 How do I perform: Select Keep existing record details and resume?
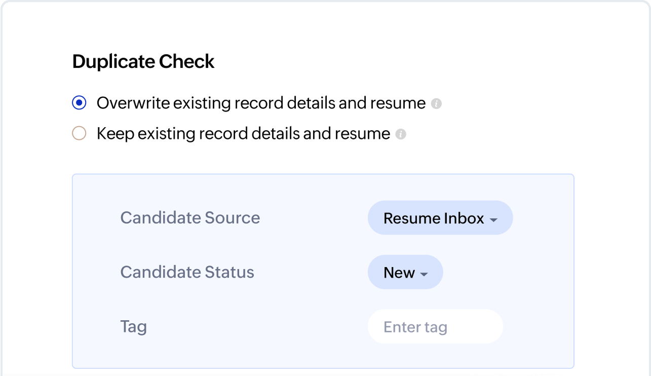tap(79, 133)
